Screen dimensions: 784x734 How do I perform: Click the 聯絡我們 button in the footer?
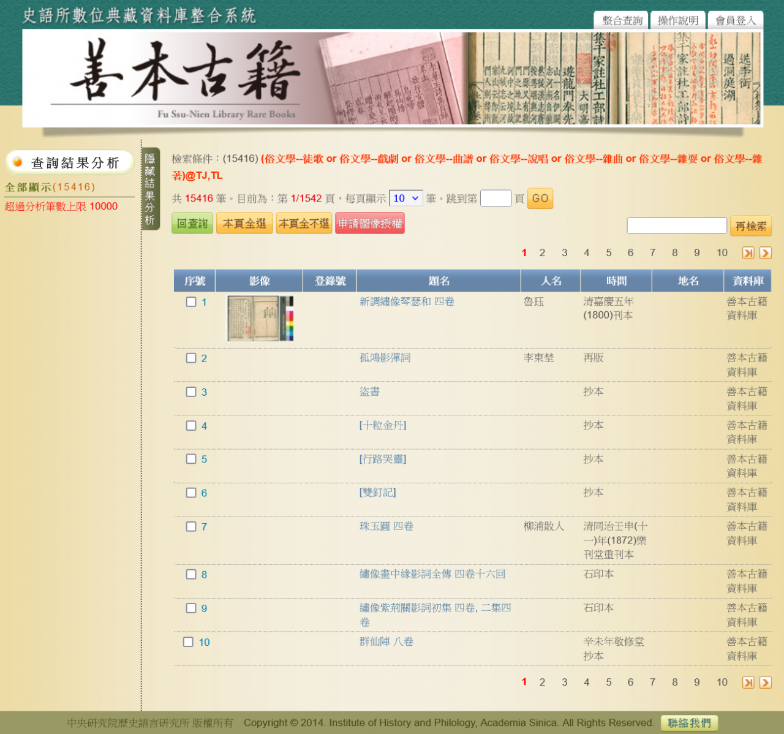pyautogui.click(x=689, y=723)
